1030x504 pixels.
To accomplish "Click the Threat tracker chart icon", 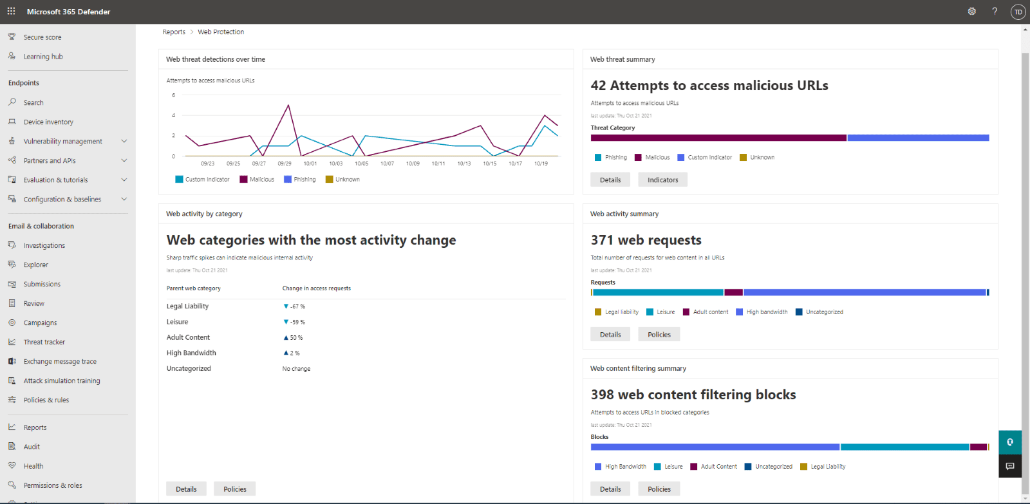I will click(12, 342).
